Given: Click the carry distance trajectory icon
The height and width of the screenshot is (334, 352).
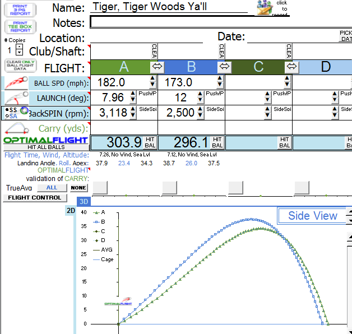Looking at the screenshot, I should [17, 128].
